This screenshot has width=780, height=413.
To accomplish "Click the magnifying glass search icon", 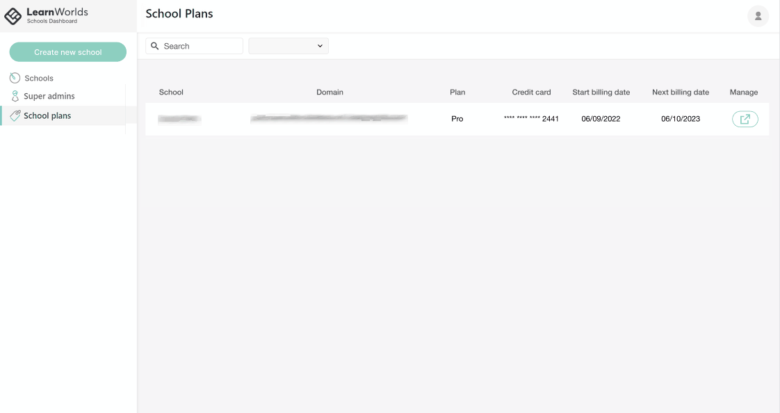I will [154, 45].
